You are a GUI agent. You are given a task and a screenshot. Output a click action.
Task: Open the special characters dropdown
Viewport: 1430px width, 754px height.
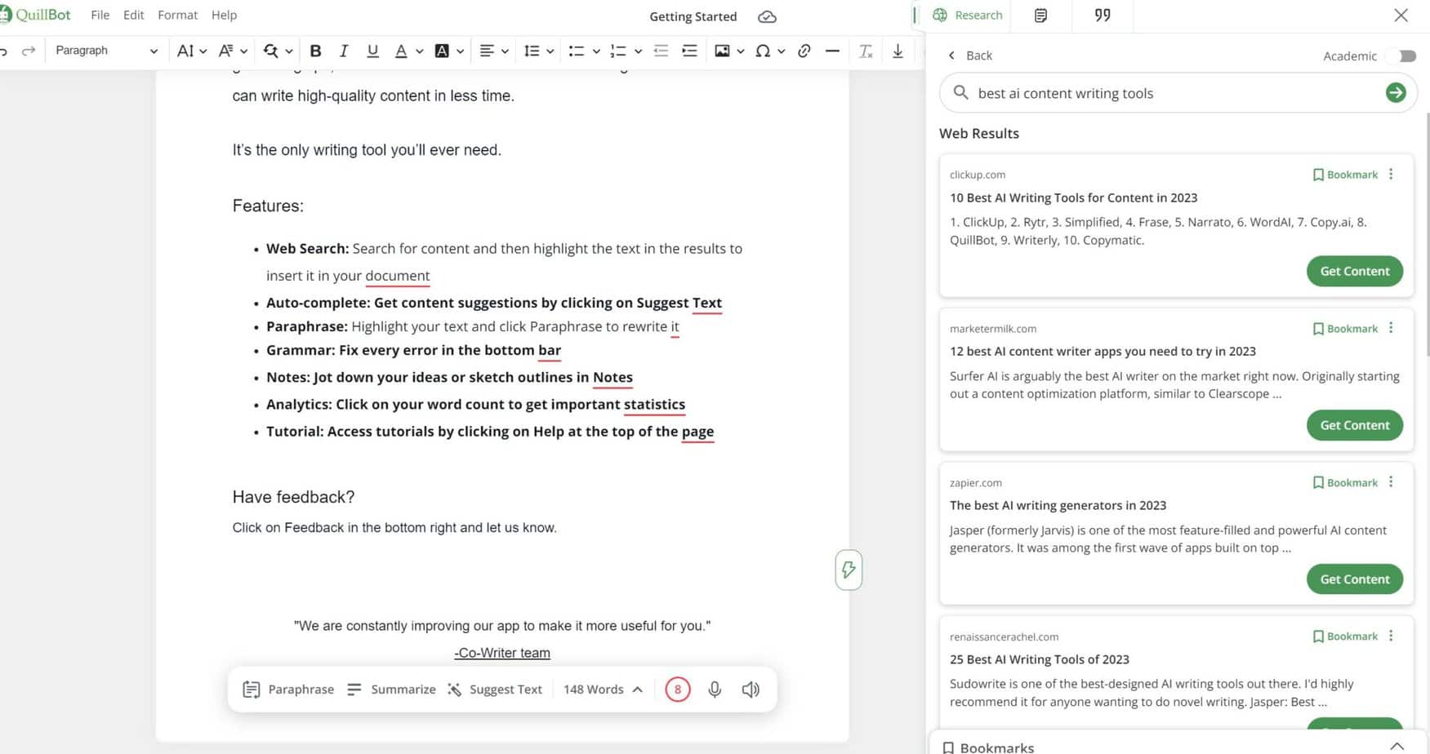tap(770, 51)
